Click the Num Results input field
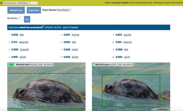The image size is (183, 111). point(21,18)
